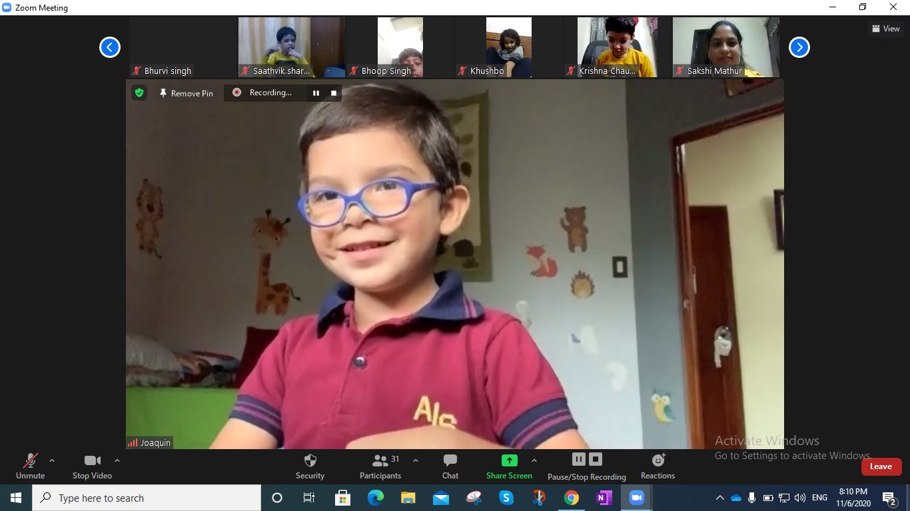Open Task View on taskbar
The height and width of the screenshot is (511, 910).
[309, 498]
